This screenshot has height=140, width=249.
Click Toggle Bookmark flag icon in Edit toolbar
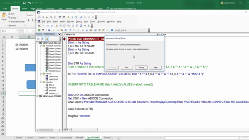(81, 17)
